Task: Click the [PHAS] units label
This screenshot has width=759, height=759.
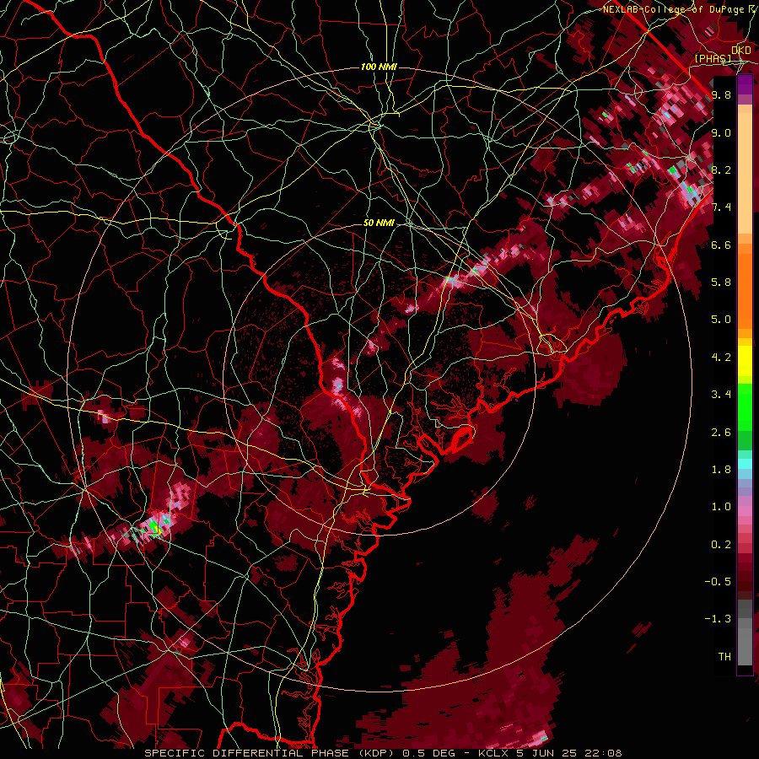Action: (x=713, y=59)
